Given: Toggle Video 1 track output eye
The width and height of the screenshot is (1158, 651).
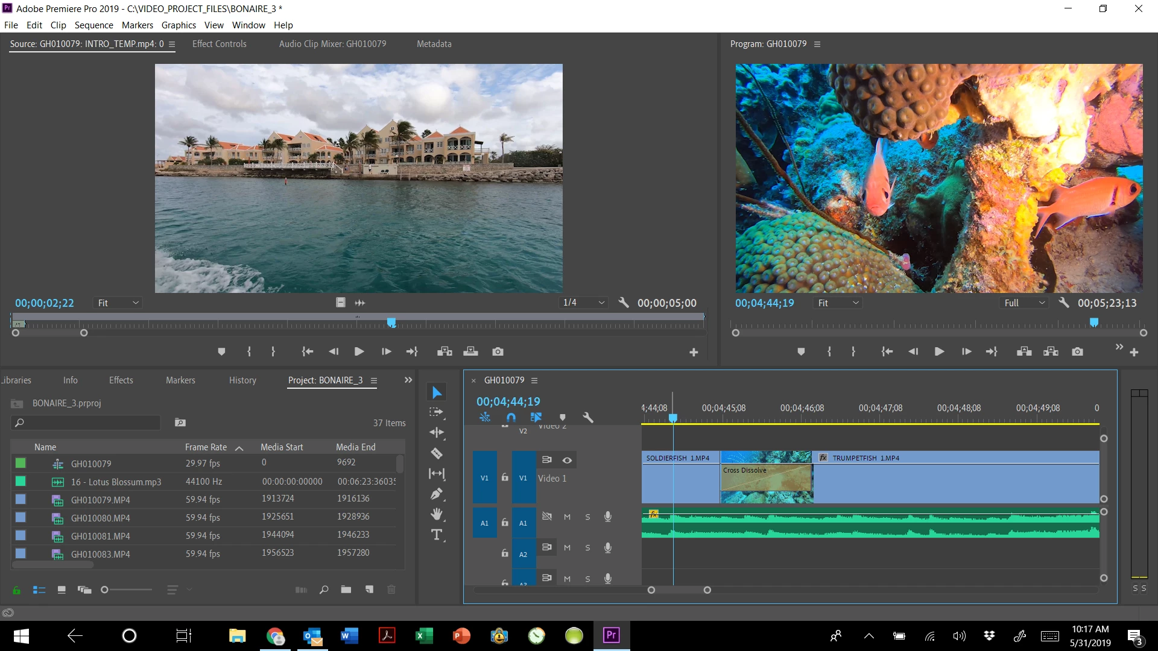Looking at the screenshot, I should tap(567, 460).
